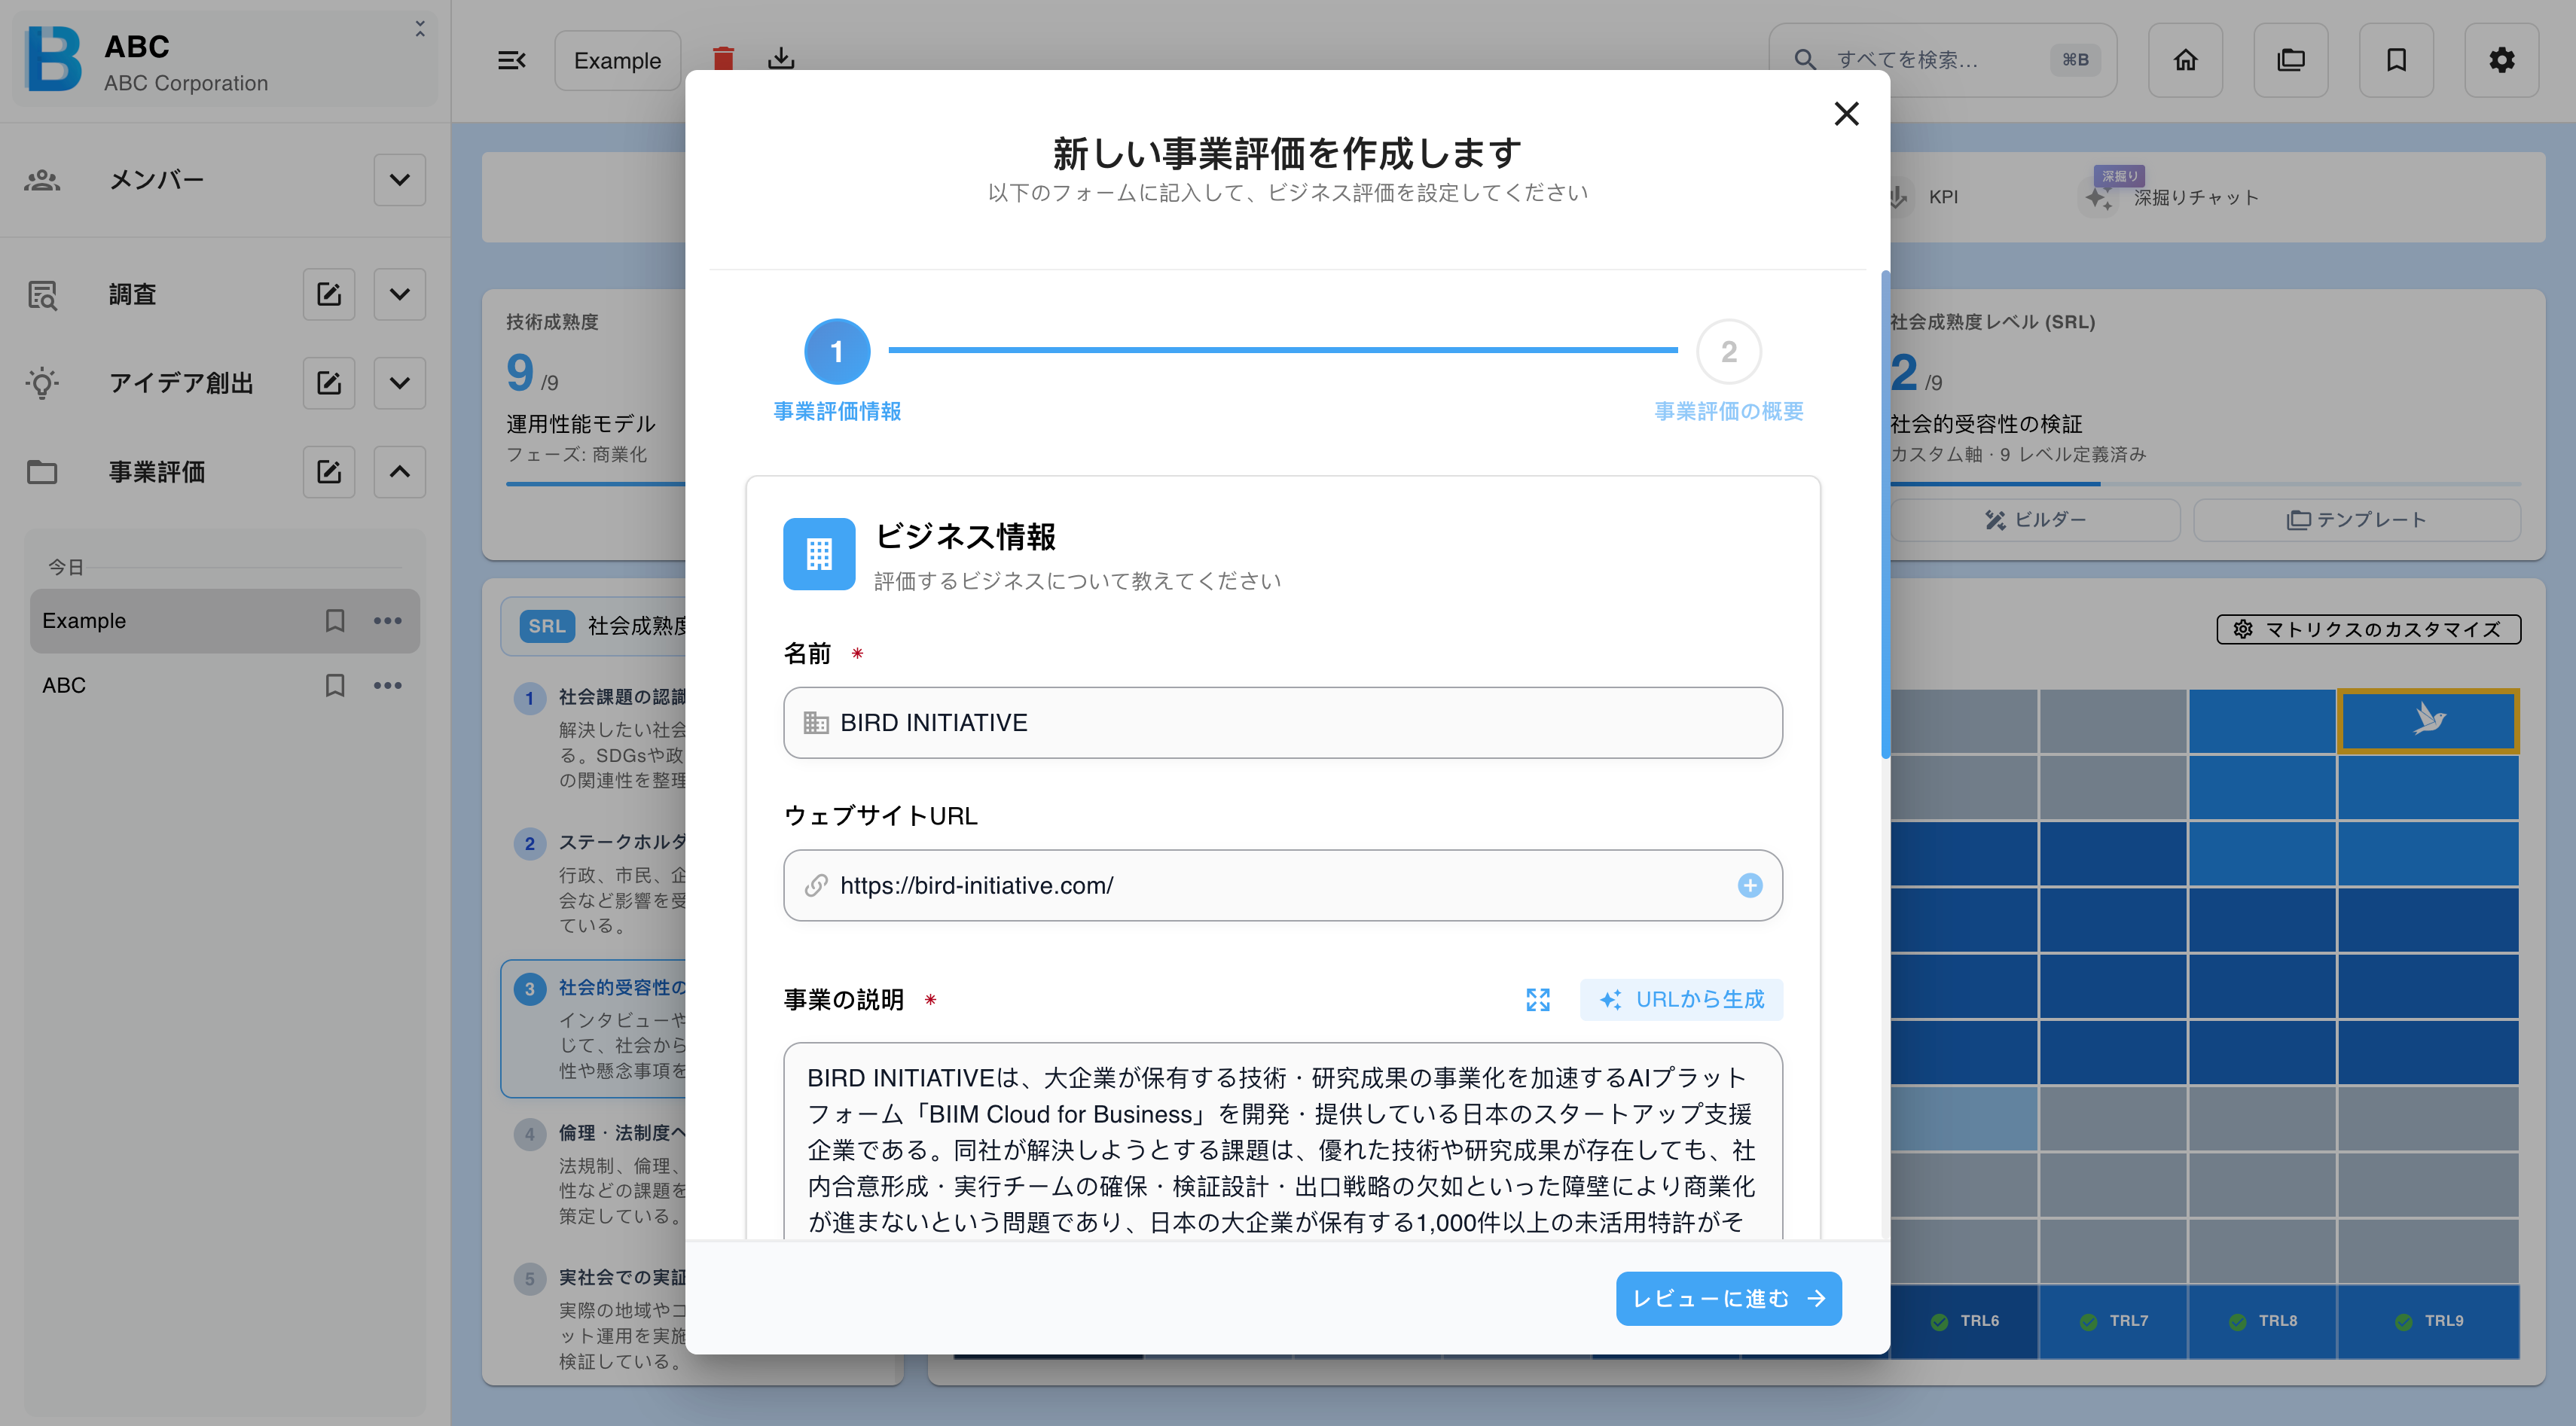Create a new 調査 with edit icon
The image size is (2576, 1426).
pos(329,294)
